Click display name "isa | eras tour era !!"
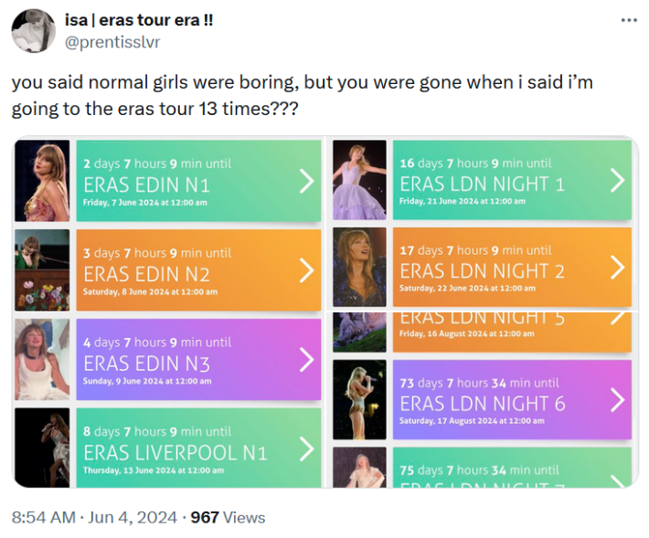The width and height of the screenshot is (649, 538). click(139, 20)
